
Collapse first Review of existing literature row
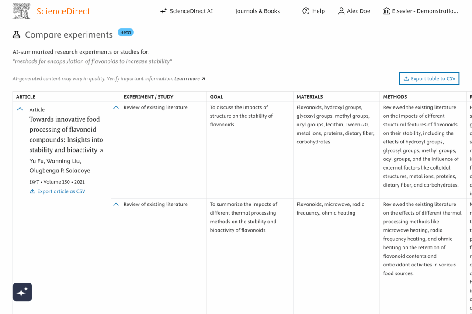coord(116,107)
